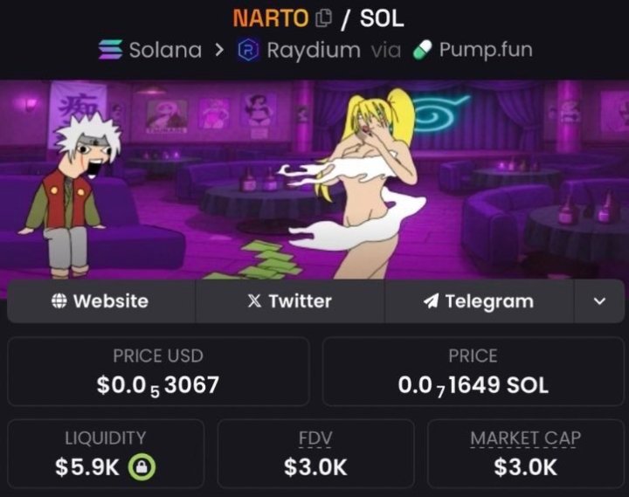Click the NARTO token name
This screenshot has width=629, height=497.
point(271,18)
